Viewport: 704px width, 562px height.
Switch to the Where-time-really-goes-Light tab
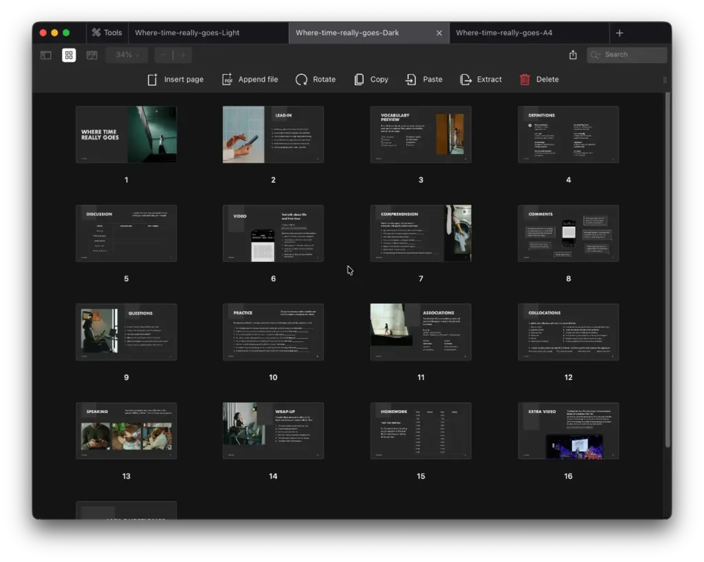tap(187, 33)
